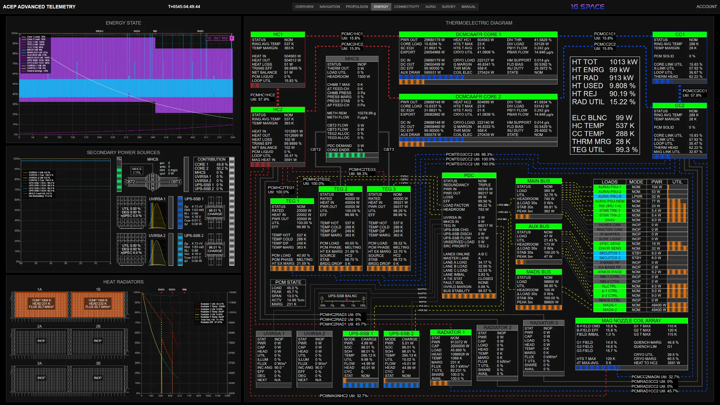The width and height of the screenshot is (720, 405).
Task: Click the circled 1 UPS-SSB balance marker
Action: pyautogui.click(x=322, y=298)
